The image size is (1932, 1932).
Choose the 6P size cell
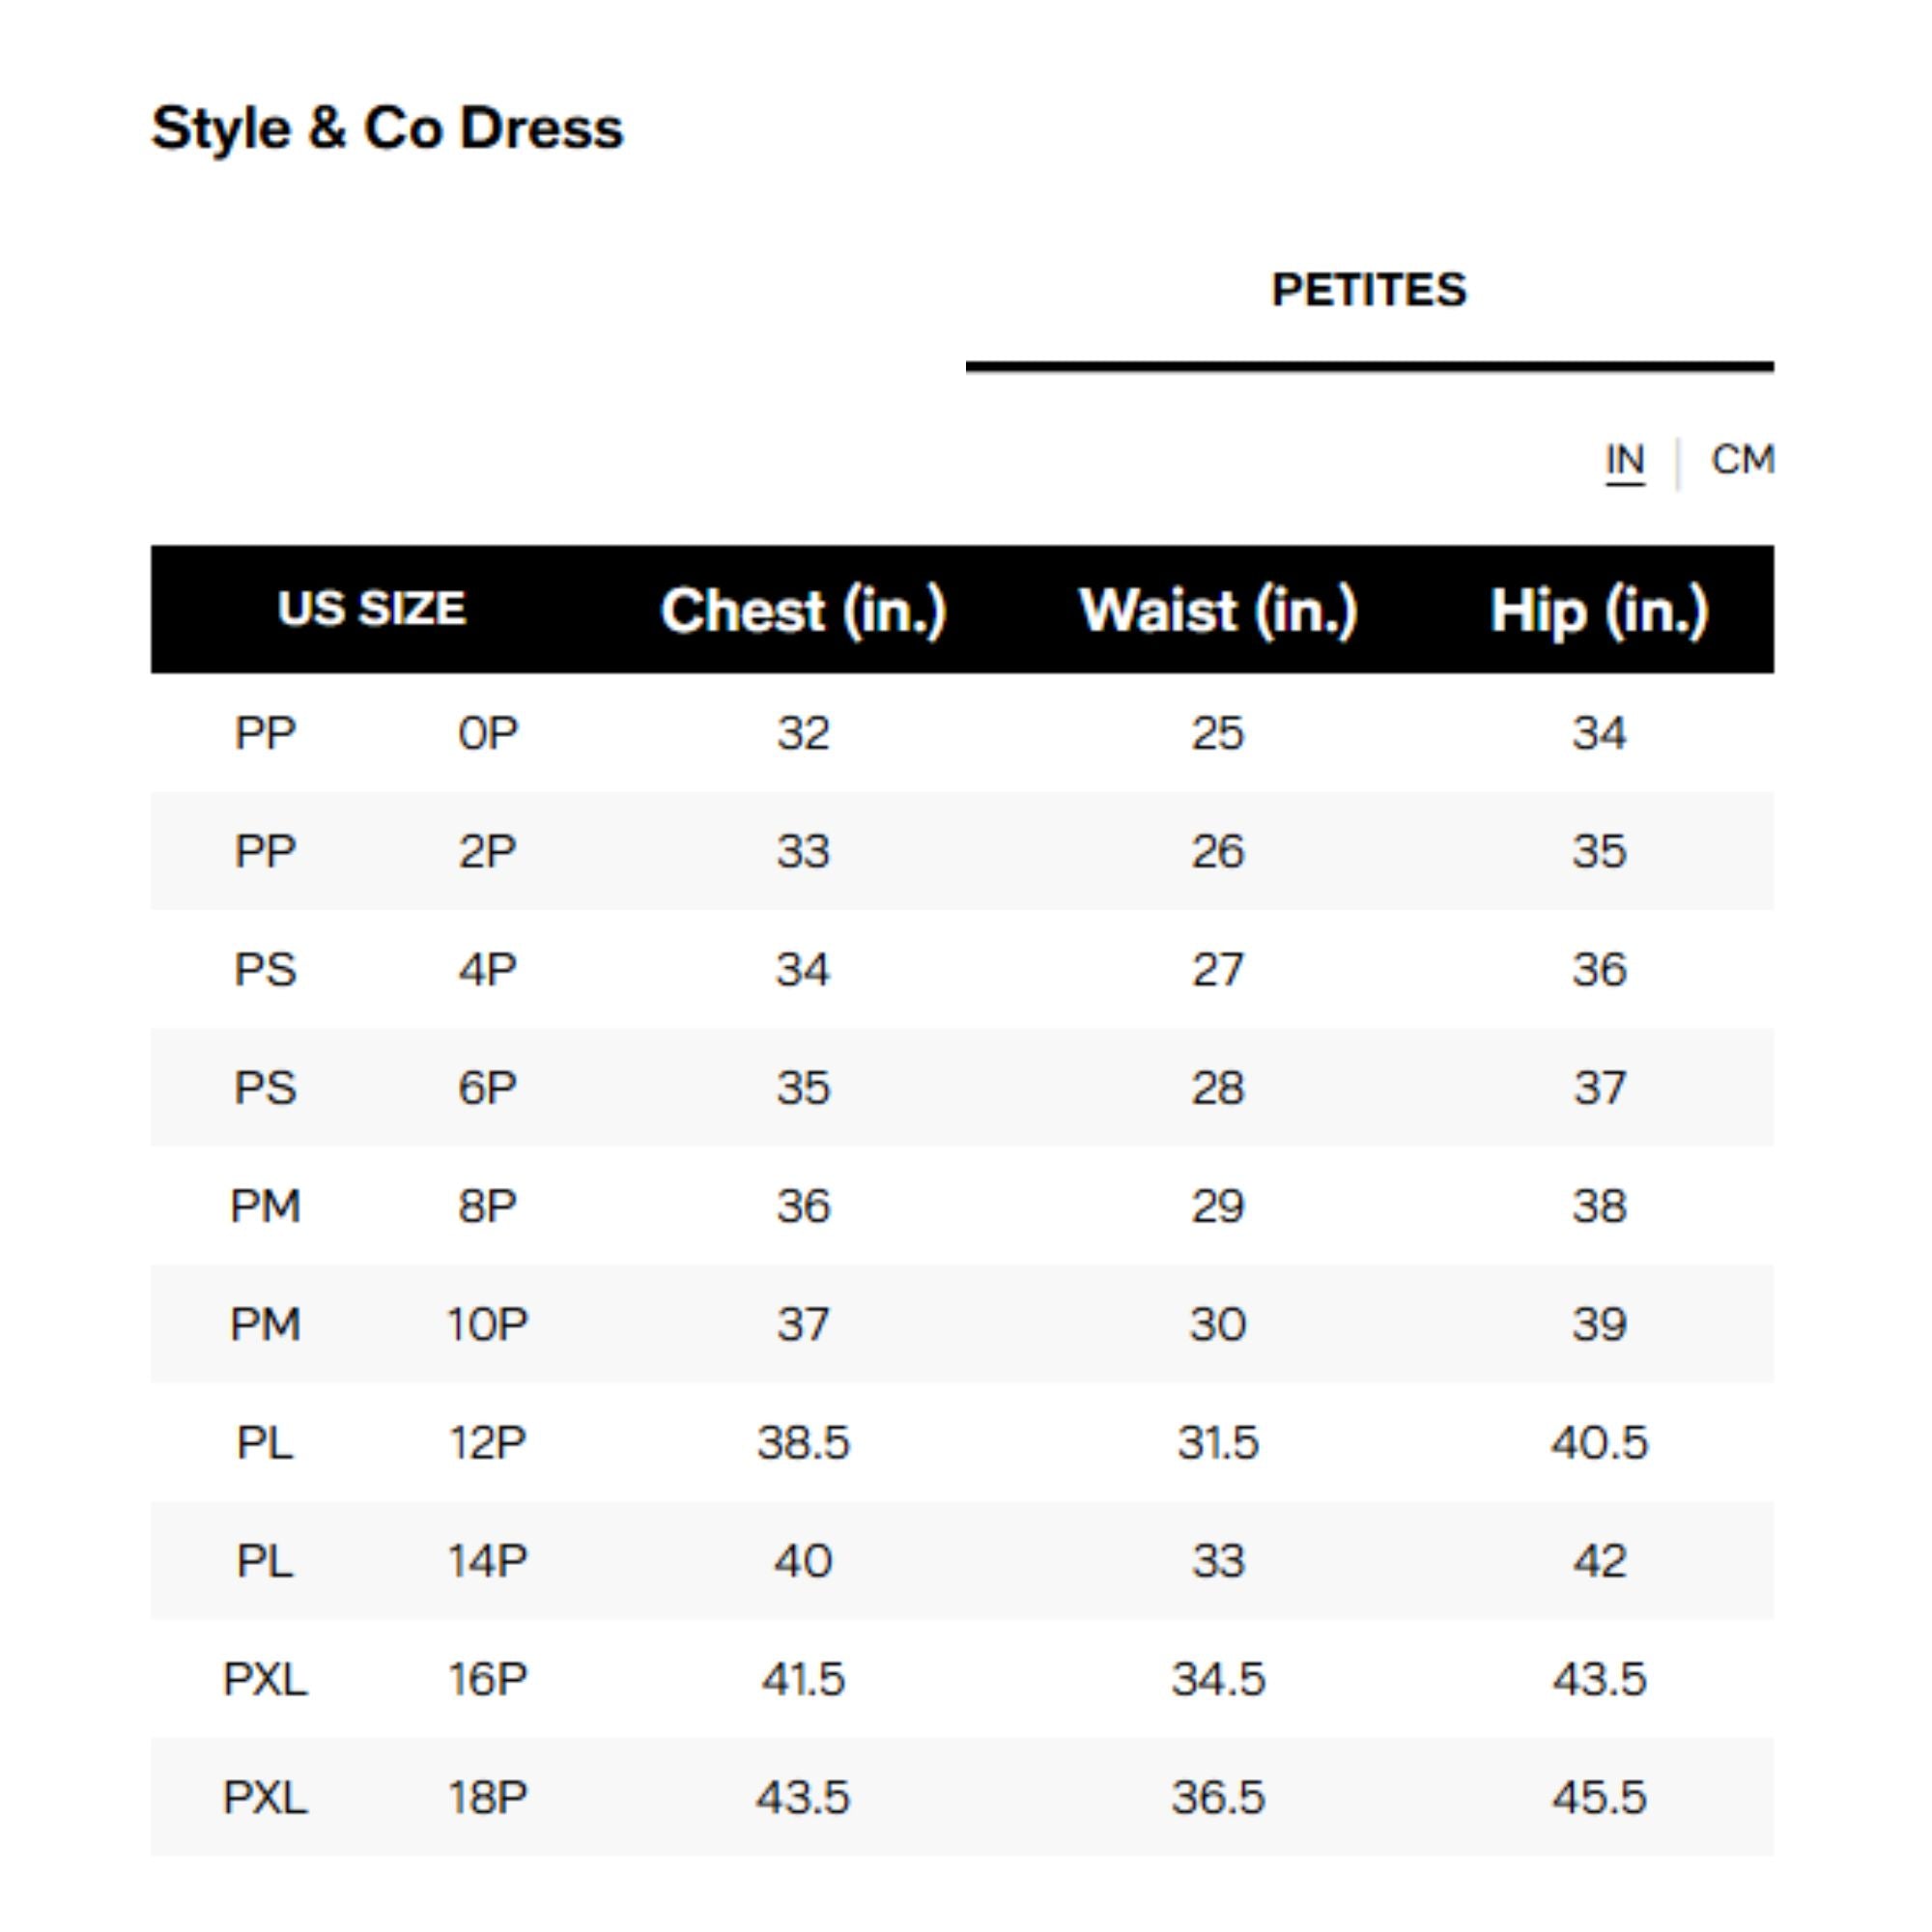click(487, 1088)
